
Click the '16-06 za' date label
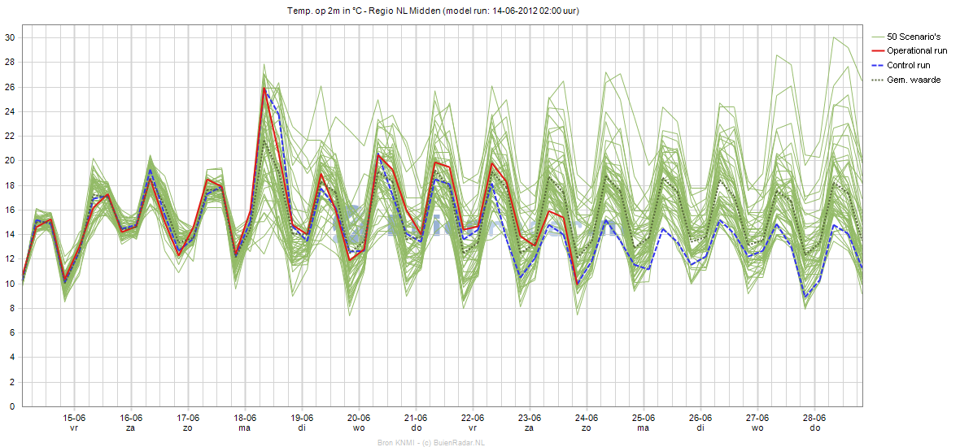click(x=131, y=423)
